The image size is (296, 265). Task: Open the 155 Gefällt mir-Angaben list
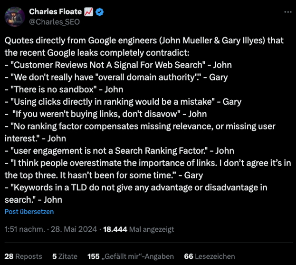click(x=131, y=256)
